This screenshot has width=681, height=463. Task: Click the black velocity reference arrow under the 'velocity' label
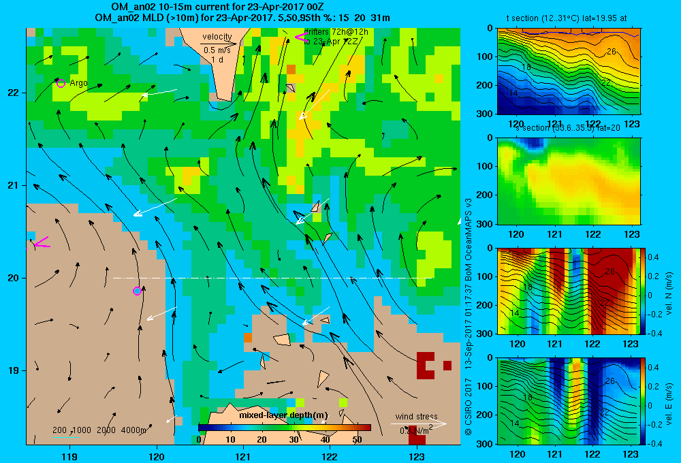pos(219,44)
